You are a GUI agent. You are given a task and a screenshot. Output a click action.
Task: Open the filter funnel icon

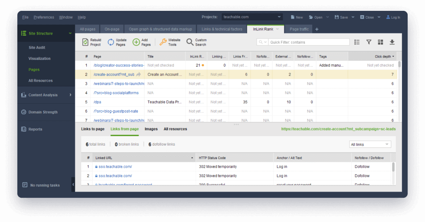[x=369, y=42]
